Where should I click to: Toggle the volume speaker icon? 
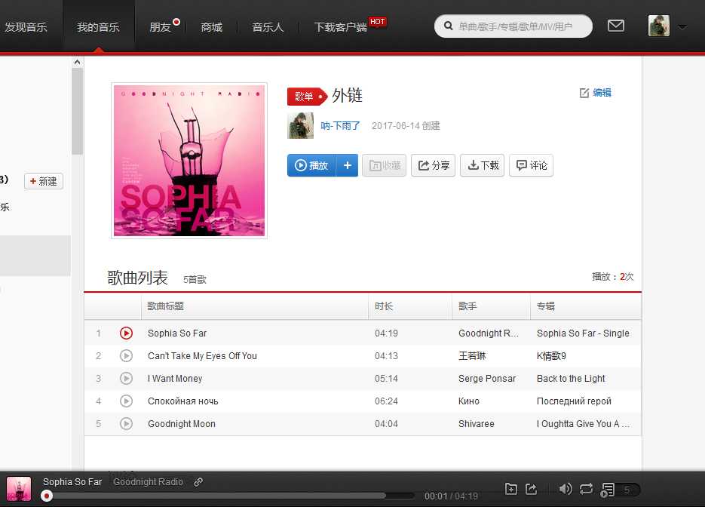pyautogui.click(x=566, y=489)
